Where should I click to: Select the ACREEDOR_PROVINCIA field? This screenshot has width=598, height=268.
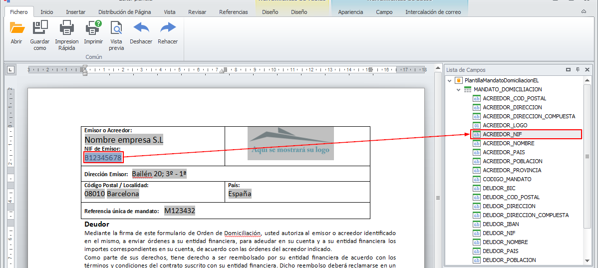pyautogui.click(x=512, y=170)
